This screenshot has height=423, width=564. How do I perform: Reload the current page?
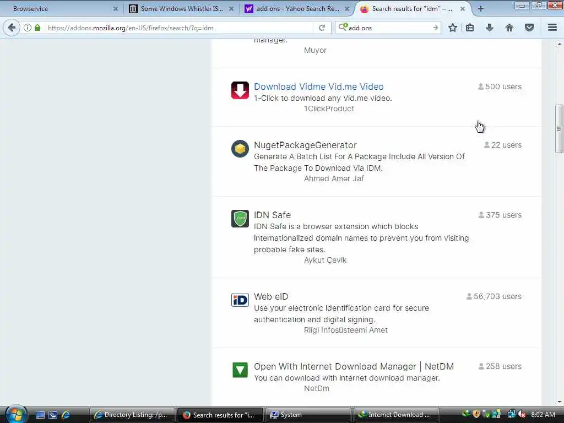[322, 28]
